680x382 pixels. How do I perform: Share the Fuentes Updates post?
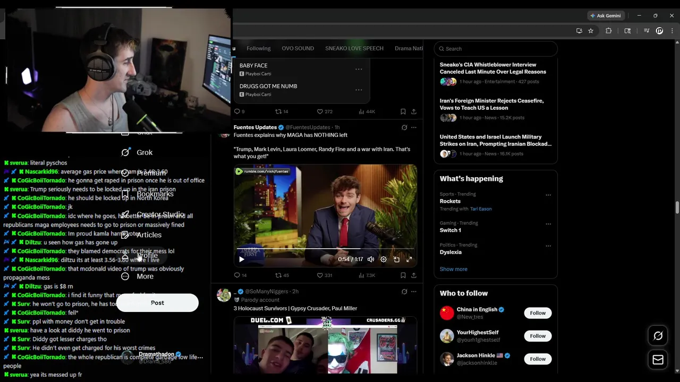coord(414,275)
